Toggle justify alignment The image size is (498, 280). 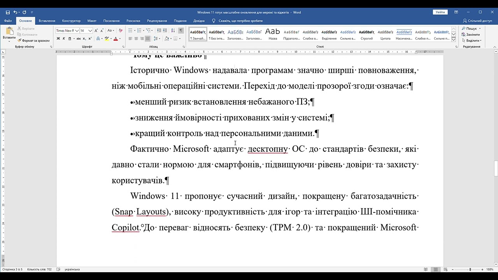point(147,38)
